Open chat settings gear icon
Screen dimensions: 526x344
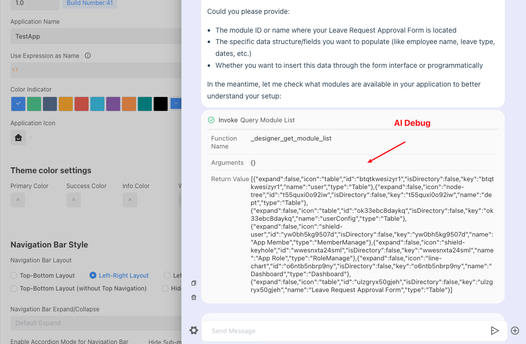coord(194,331)
